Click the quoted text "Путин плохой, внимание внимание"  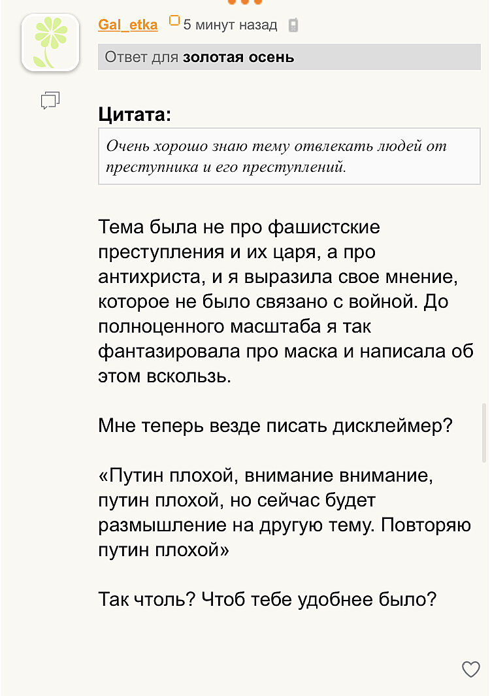pyautogui.click(x=266, y=475)
